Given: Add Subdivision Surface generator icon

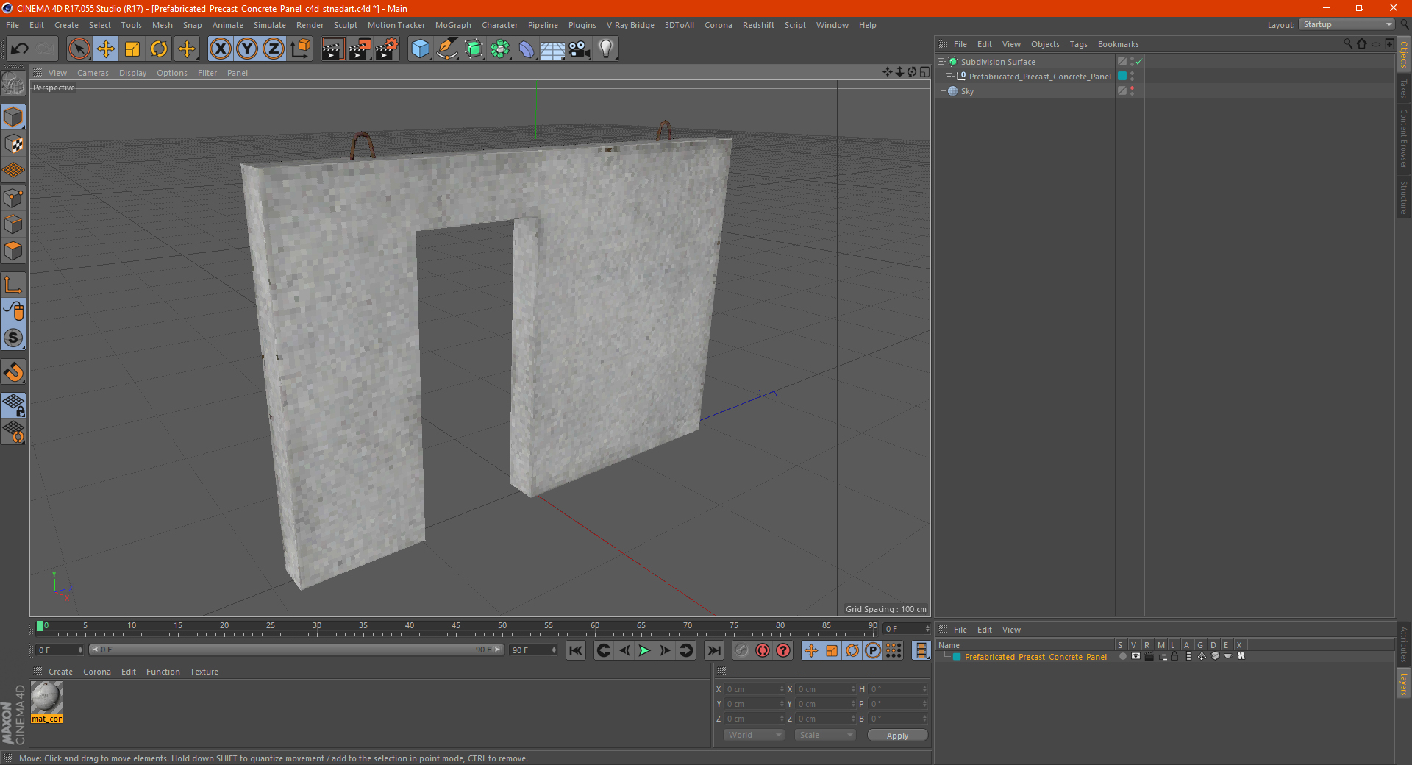Looking at the screenshot, I should (474, 49).
